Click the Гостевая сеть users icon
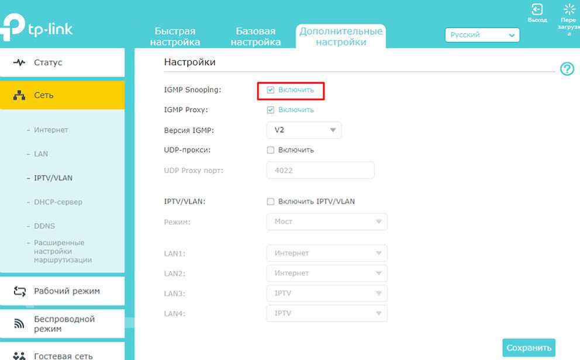This screenshot has height=360, width=580. (19, 355)
